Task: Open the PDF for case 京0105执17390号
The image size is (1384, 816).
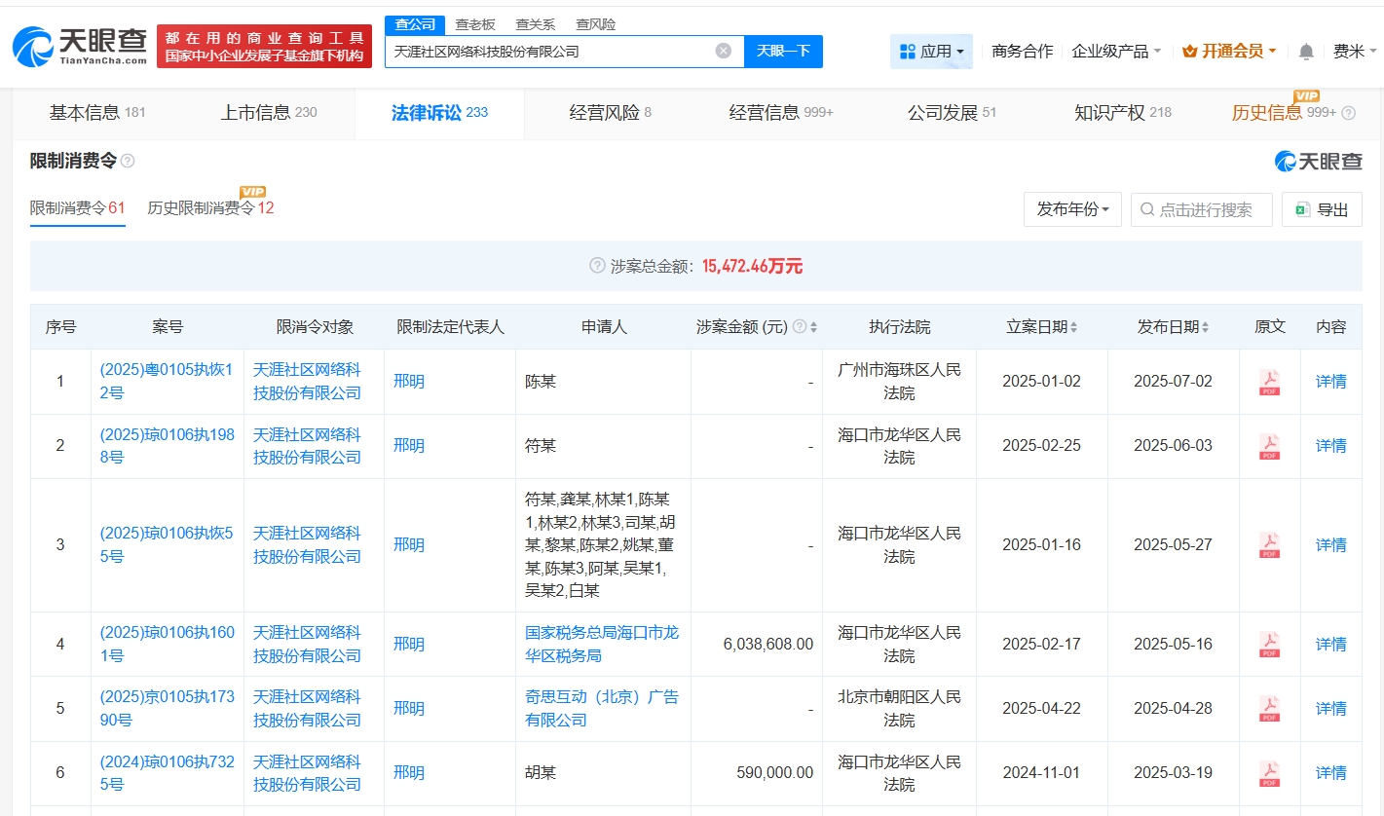Action: 1270,709
